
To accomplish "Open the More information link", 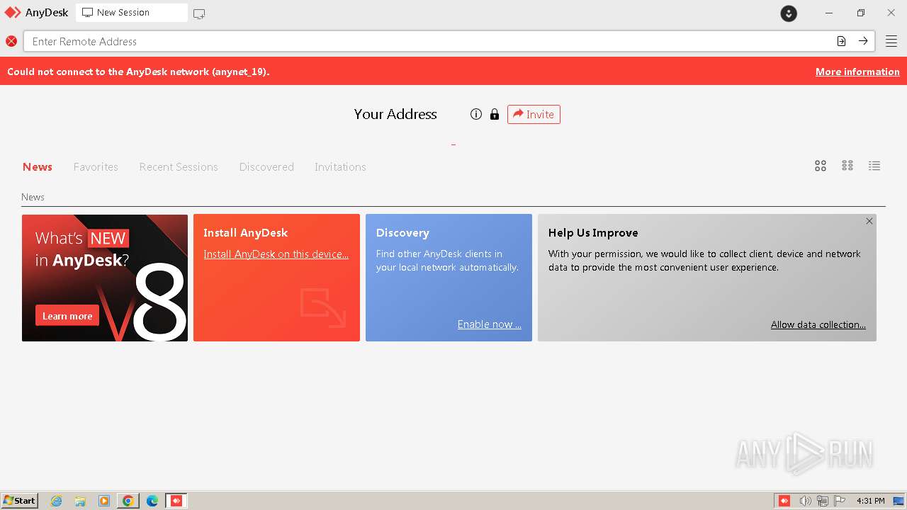I will tap(857, 72).
